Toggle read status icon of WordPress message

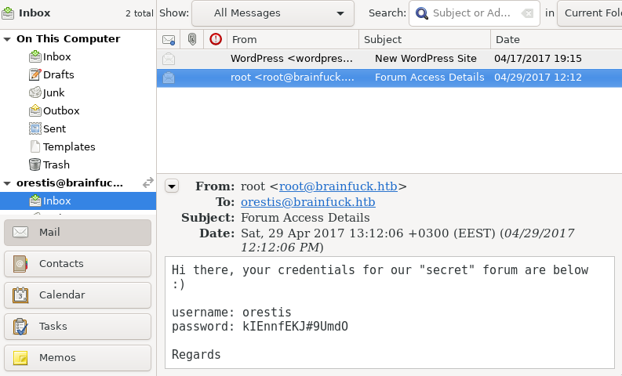pyautogui.click(x=168, y=59)
